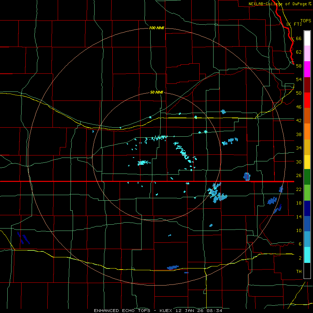Click the light green legend swatch near 22
The height and width of the screenshot is (313, 313).
pos(307,193)
